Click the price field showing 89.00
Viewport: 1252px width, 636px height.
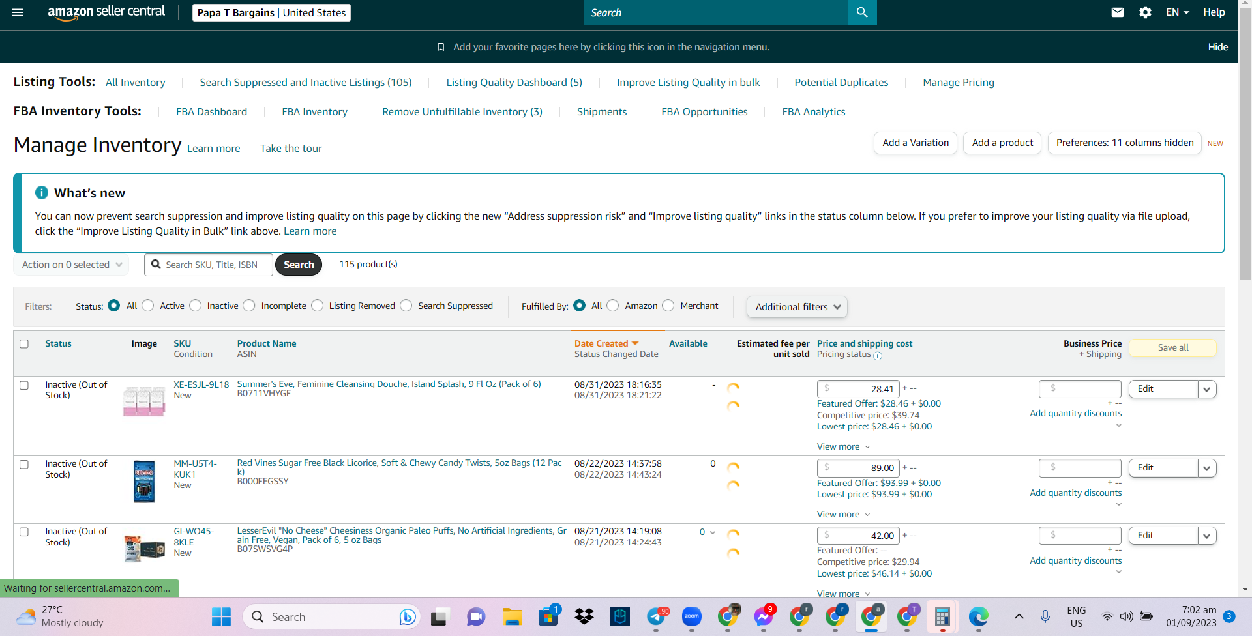859,469
